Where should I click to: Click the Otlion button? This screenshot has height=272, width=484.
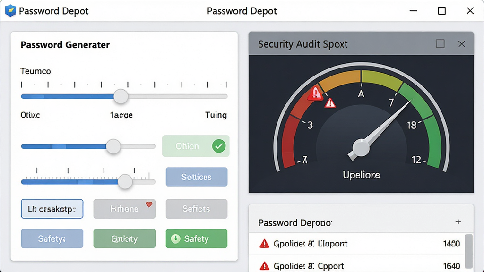196,146
